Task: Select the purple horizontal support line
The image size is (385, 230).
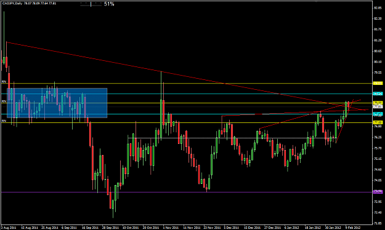Action: pyautogui.click(x=187, y=192)
